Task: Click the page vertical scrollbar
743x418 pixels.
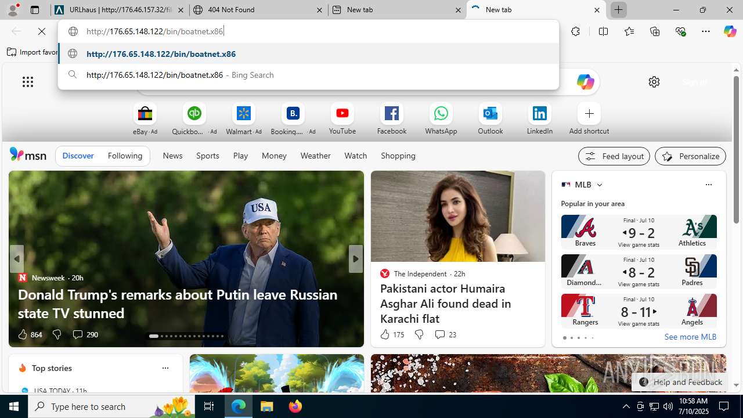Action: click(736, 149)
